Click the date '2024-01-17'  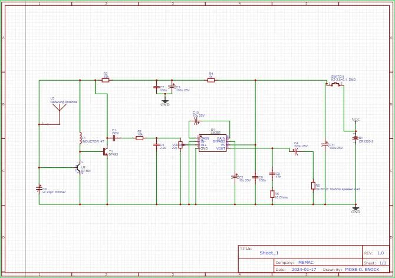(304, 269)
